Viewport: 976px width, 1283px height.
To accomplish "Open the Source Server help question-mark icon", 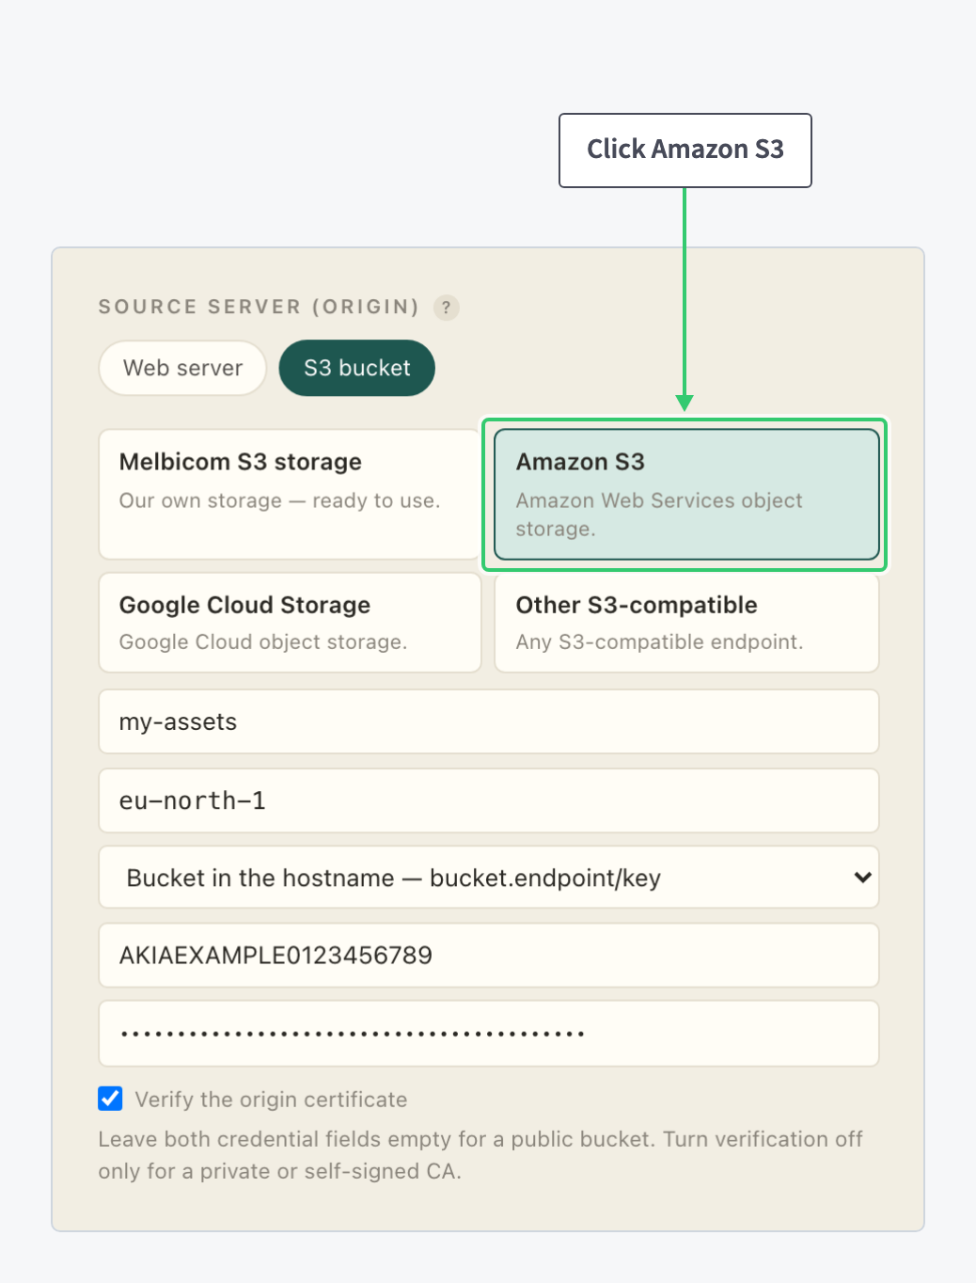I will (x=447, y=308).
